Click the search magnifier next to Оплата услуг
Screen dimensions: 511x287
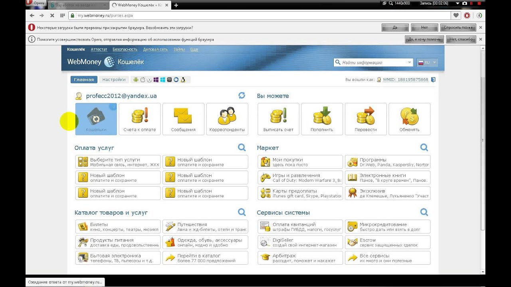click(242, 147)
